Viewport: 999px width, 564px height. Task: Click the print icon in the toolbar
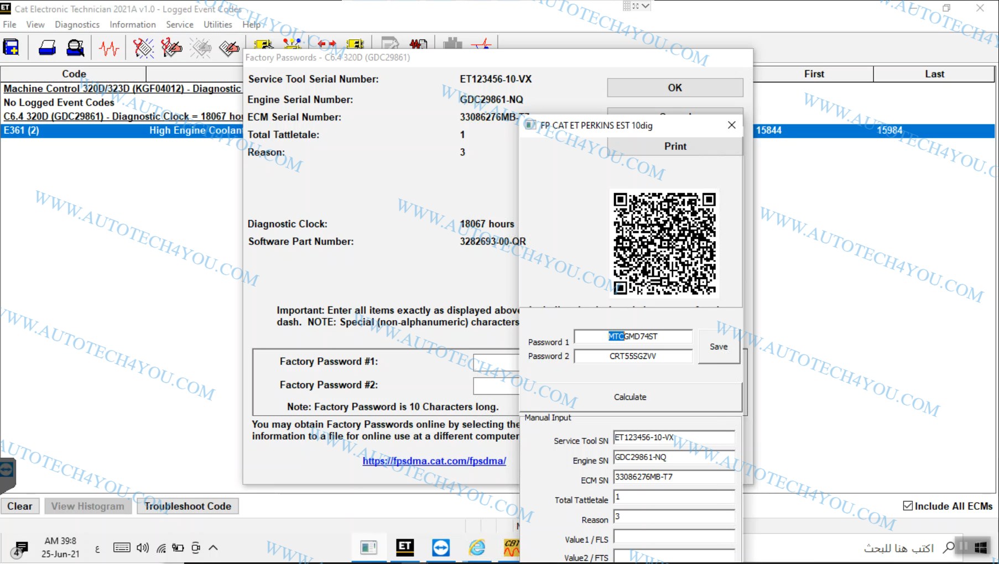point(47,48)
